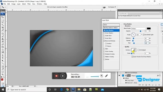Select the Brush tool

(3, 36)
